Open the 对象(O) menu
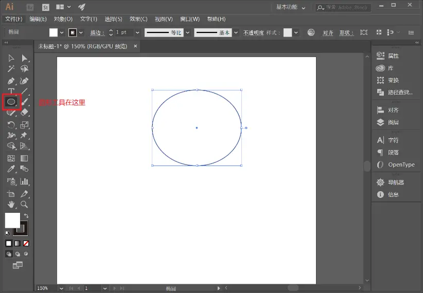This screenshot has width=423, height=293. (63, 19)
